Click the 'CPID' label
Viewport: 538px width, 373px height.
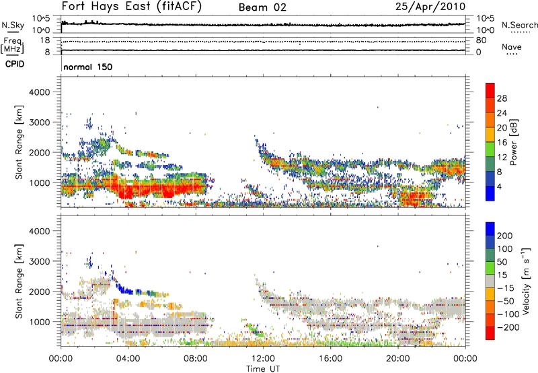pos(15,64)
